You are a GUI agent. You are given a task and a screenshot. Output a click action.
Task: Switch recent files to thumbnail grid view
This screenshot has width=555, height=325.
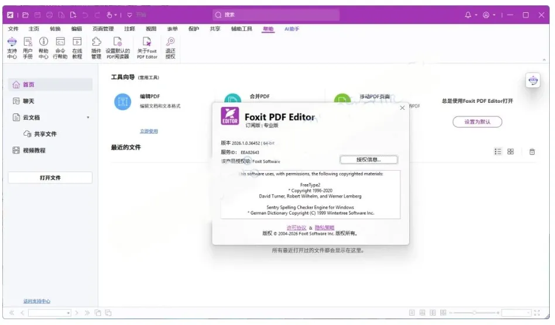coord(511,151)
